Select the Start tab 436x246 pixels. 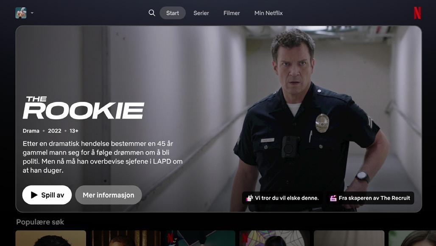pyautogui.click(x=172, y=13)
